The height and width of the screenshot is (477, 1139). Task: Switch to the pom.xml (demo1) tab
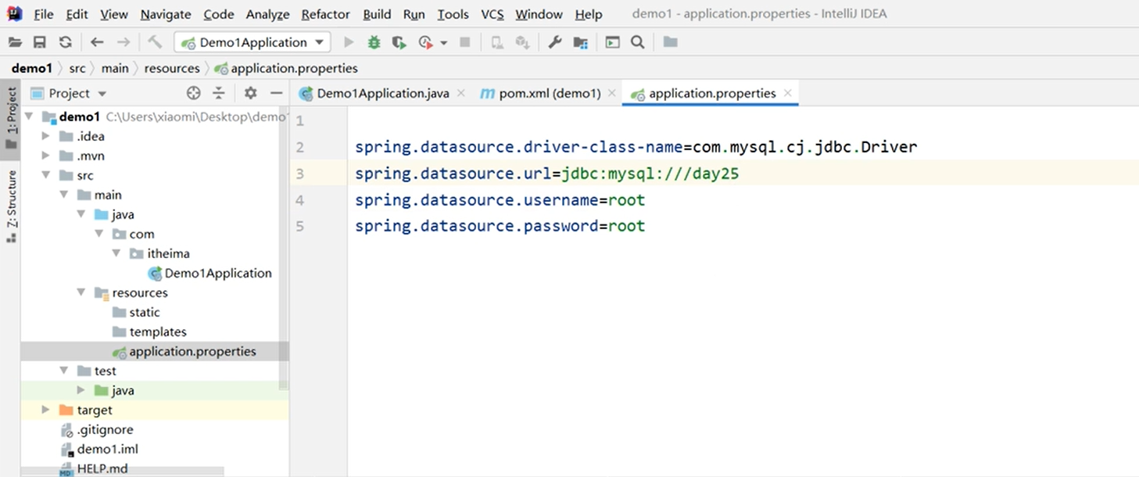(x=549, y=93)
